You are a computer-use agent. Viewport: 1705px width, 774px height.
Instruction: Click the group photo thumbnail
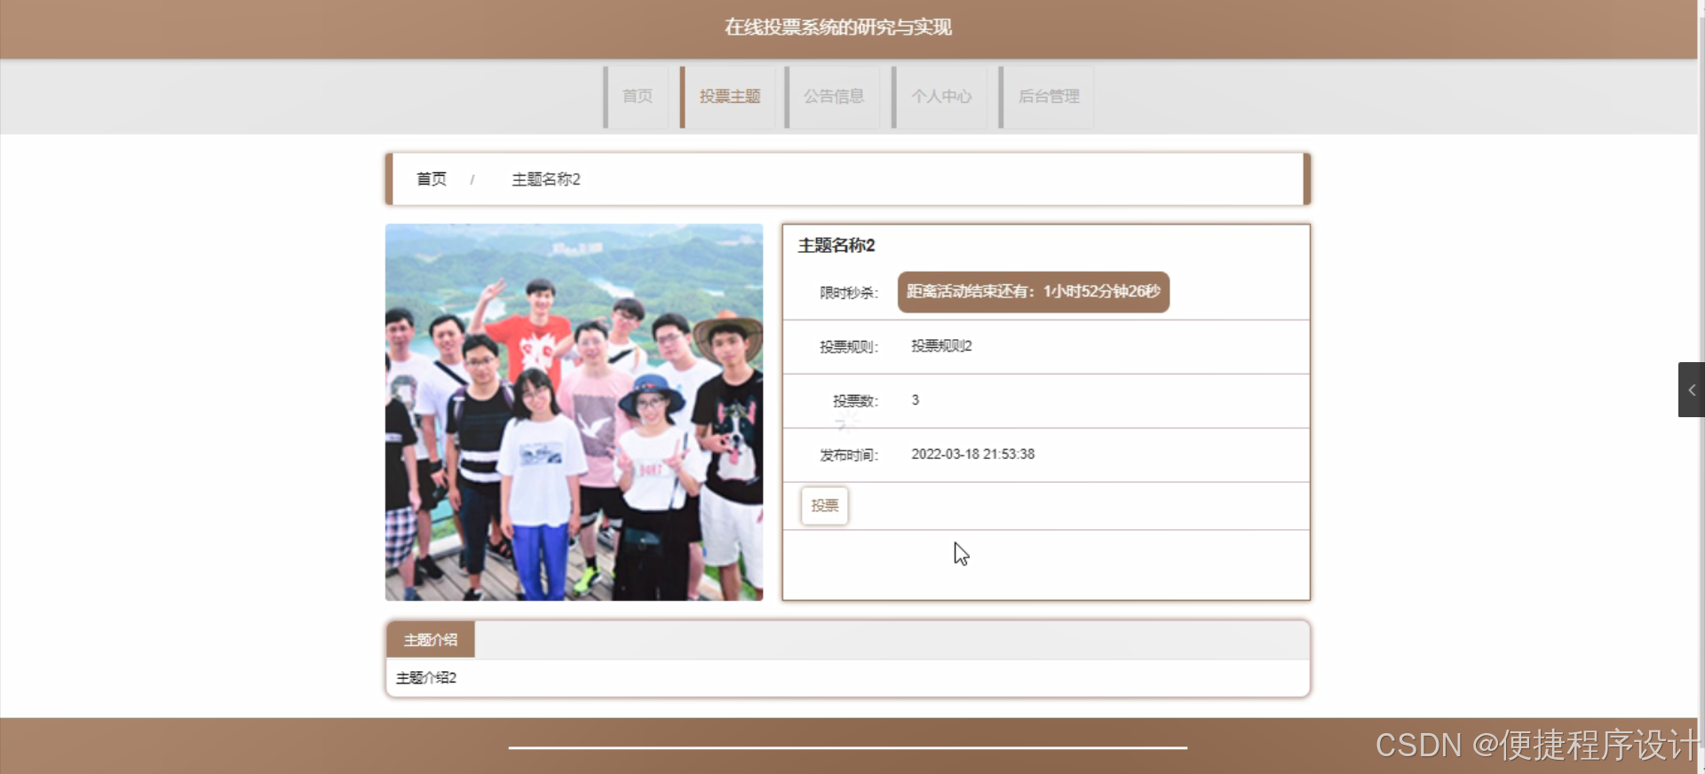point(574,412)
